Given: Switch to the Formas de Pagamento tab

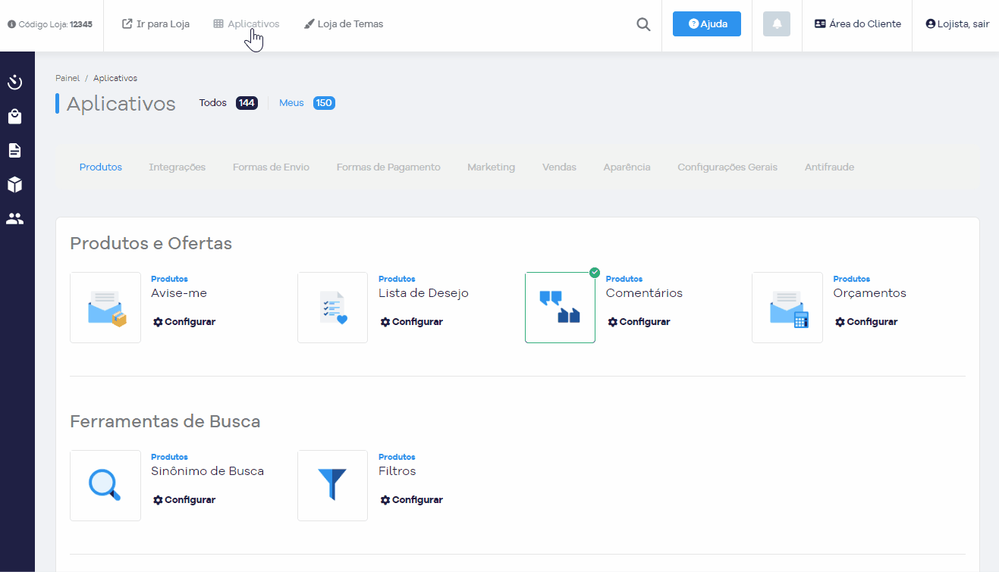Looking at the screenshot, I should (388, 167).
